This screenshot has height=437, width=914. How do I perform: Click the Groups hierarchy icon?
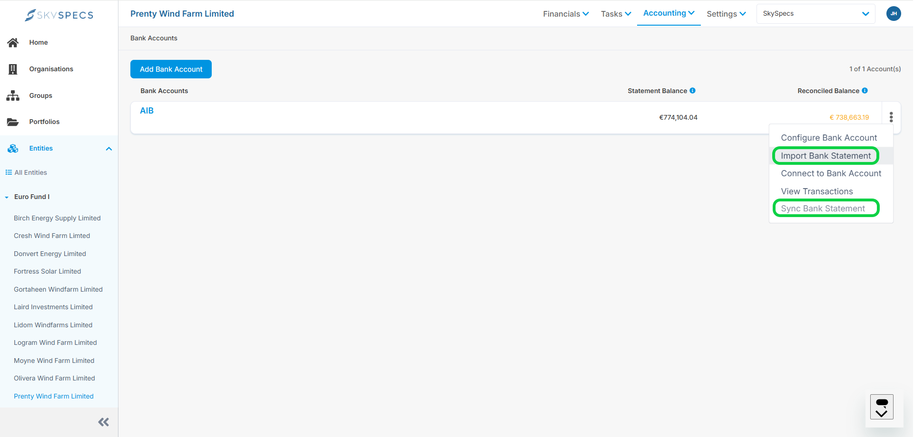tap(13, 95)
